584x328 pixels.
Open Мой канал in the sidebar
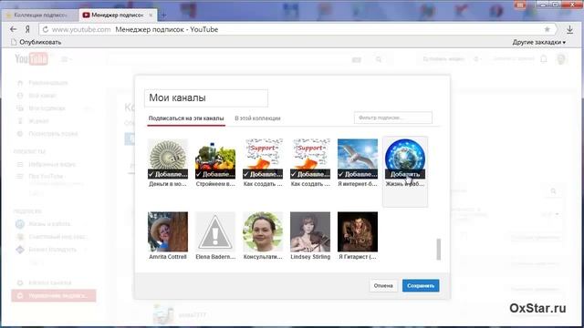point(42,96)
